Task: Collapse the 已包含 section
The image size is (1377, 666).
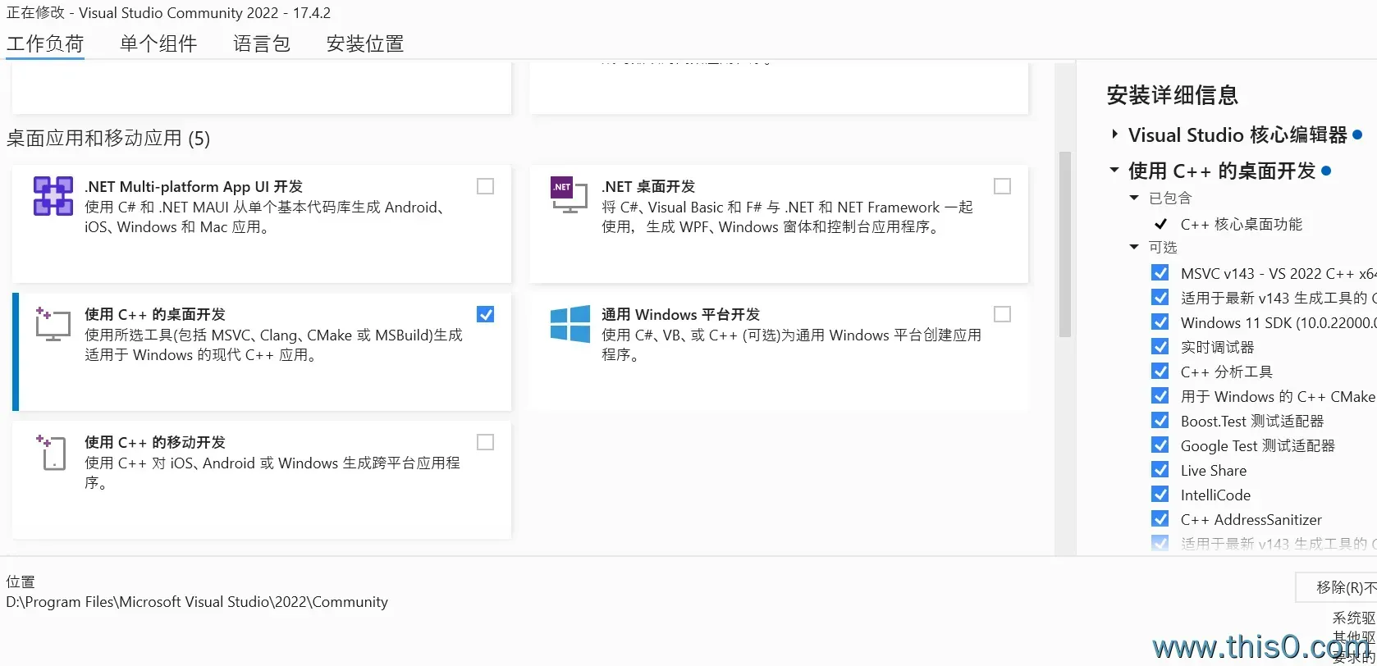Action: click(x=1134, y=198)
